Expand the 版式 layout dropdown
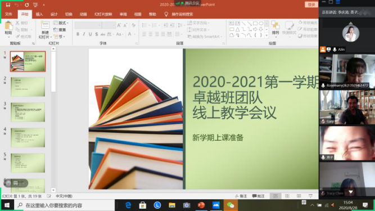The height and width of the screenshot is (211, 375). click(61, 23)
